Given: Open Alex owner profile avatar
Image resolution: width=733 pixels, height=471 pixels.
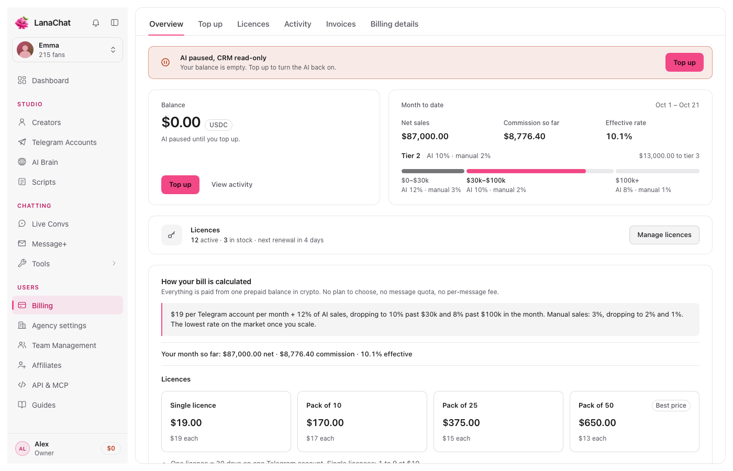Looking at the screenshot, I should pos(23,448).
